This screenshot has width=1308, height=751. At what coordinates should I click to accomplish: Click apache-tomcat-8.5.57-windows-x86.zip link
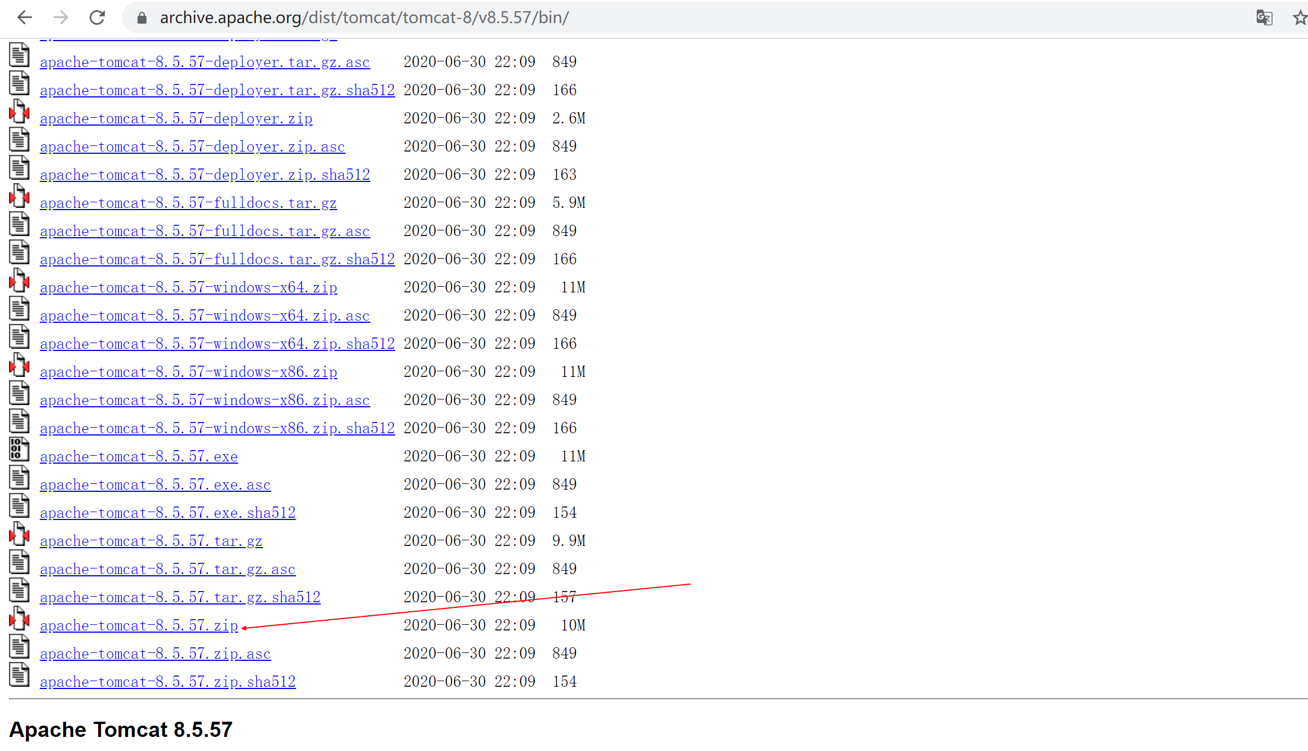point(188,372)
